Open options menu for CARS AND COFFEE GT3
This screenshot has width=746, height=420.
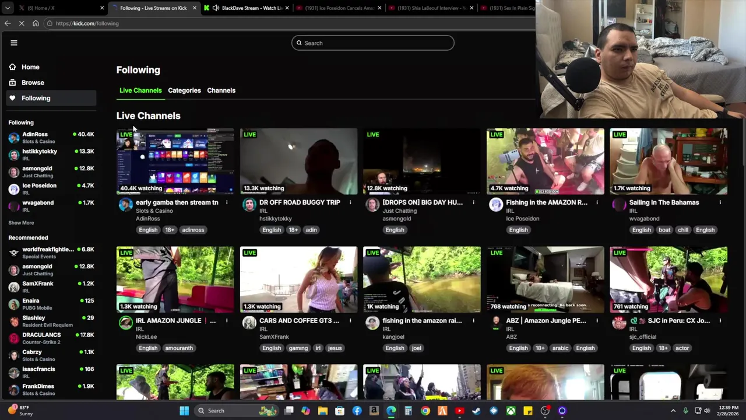point(350,321)
